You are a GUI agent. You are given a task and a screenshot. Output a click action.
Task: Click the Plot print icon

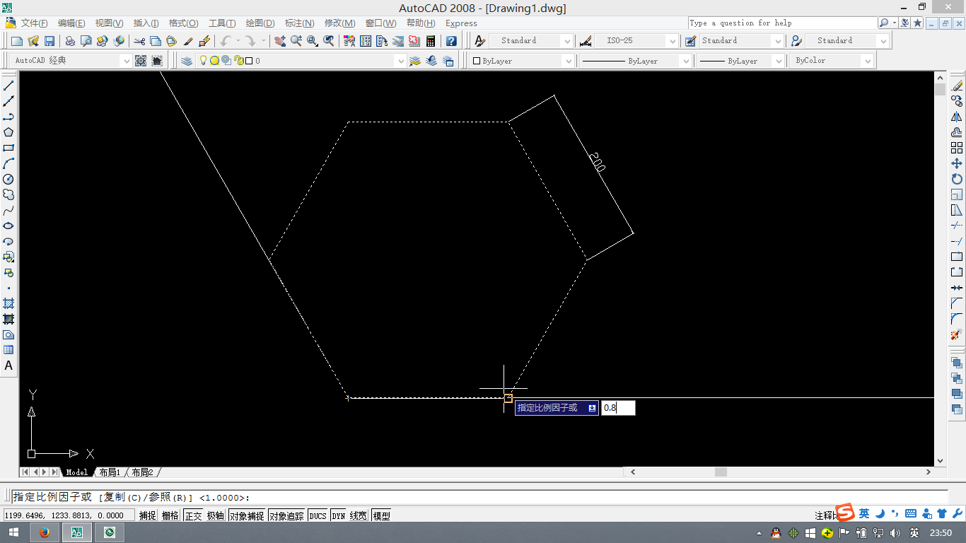pyautogui.click(x=70, y=41)
